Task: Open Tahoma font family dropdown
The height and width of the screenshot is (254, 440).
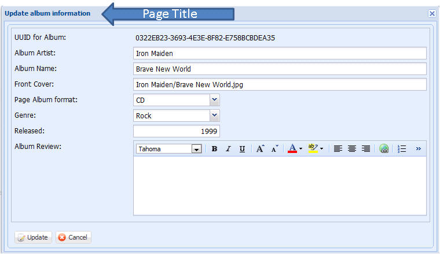Action: [x=196, y=149]
